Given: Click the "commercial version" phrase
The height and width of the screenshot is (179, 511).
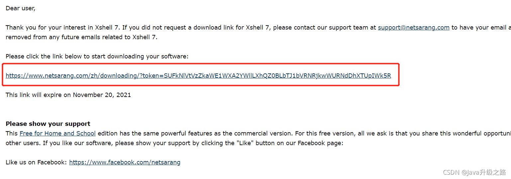Looking at the screenshot, I should pos(263,134).
